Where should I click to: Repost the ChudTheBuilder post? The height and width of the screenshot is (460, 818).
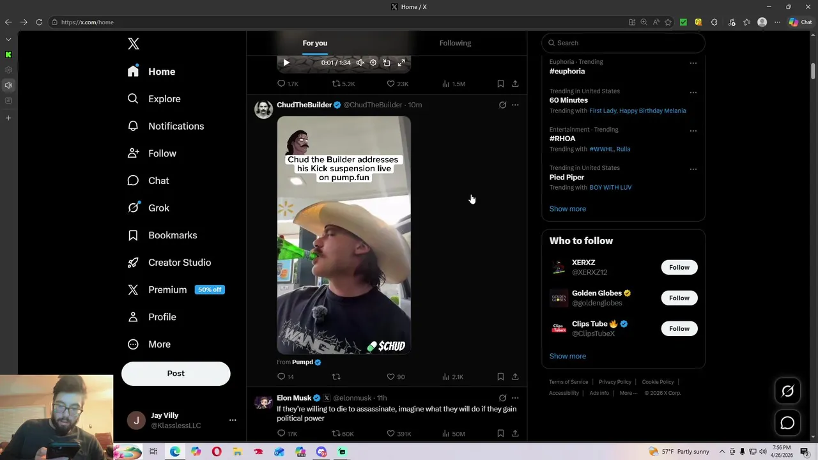(x=336, y=377)
